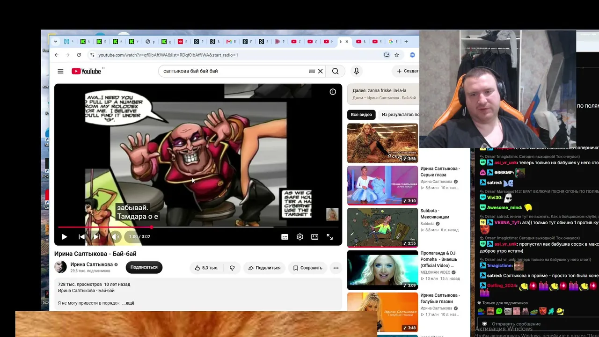Clear the YouTube search query with the X
599x337 pixels.
click(321, 71)
